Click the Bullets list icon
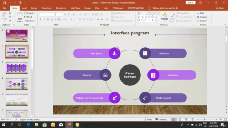 coord(80,14)
